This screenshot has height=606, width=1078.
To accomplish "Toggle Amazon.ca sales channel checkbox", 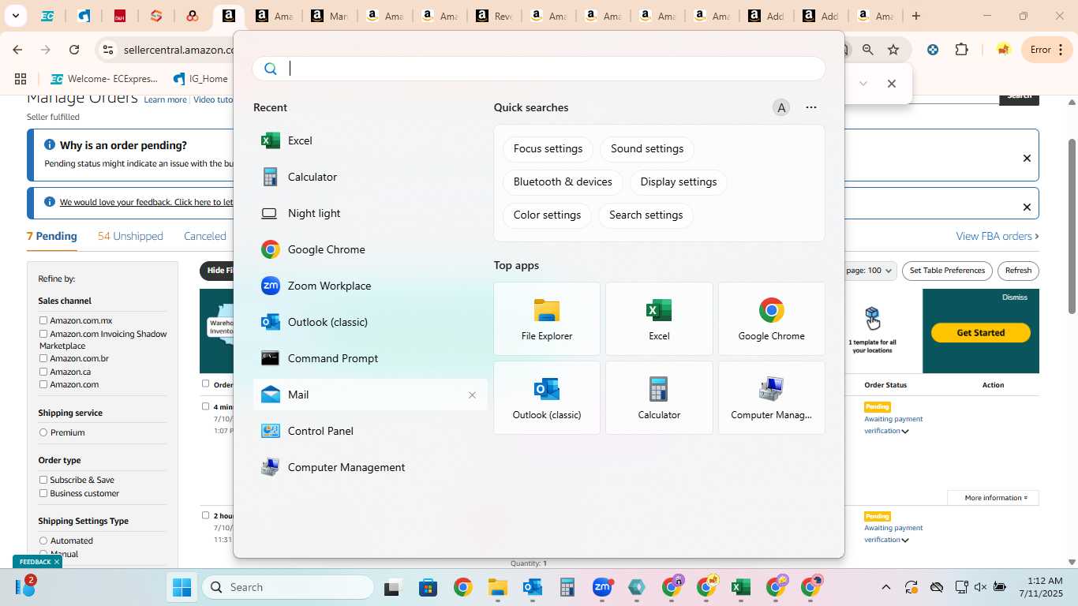I will point(43,372).
